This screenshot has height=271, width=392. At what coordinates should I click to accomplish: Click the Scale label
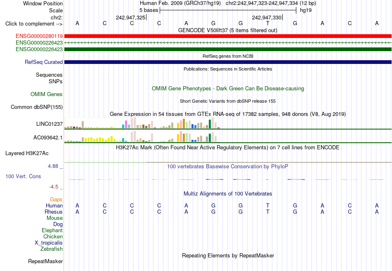pos(56,10)
